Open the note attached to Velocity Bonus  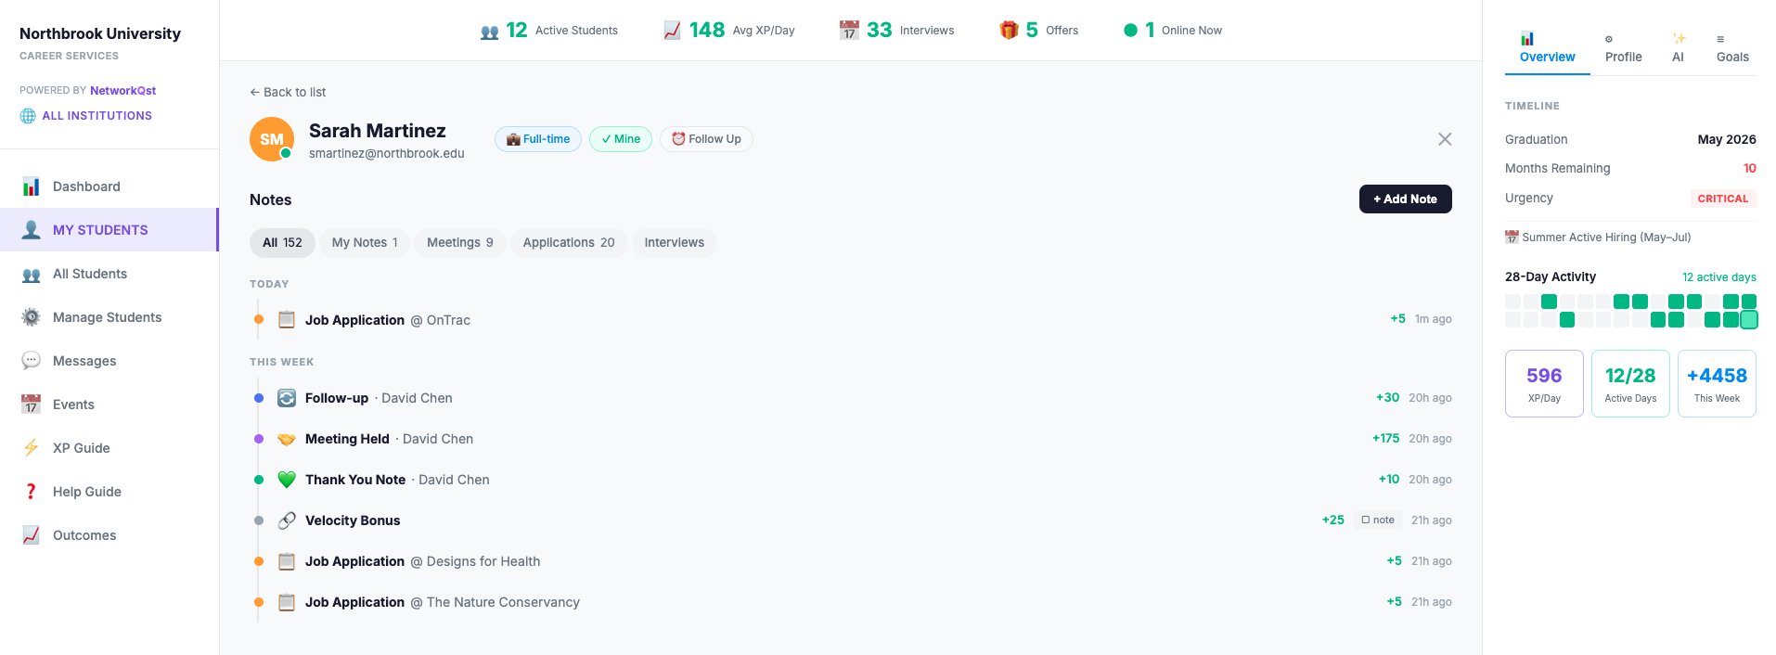(1378, 520)
